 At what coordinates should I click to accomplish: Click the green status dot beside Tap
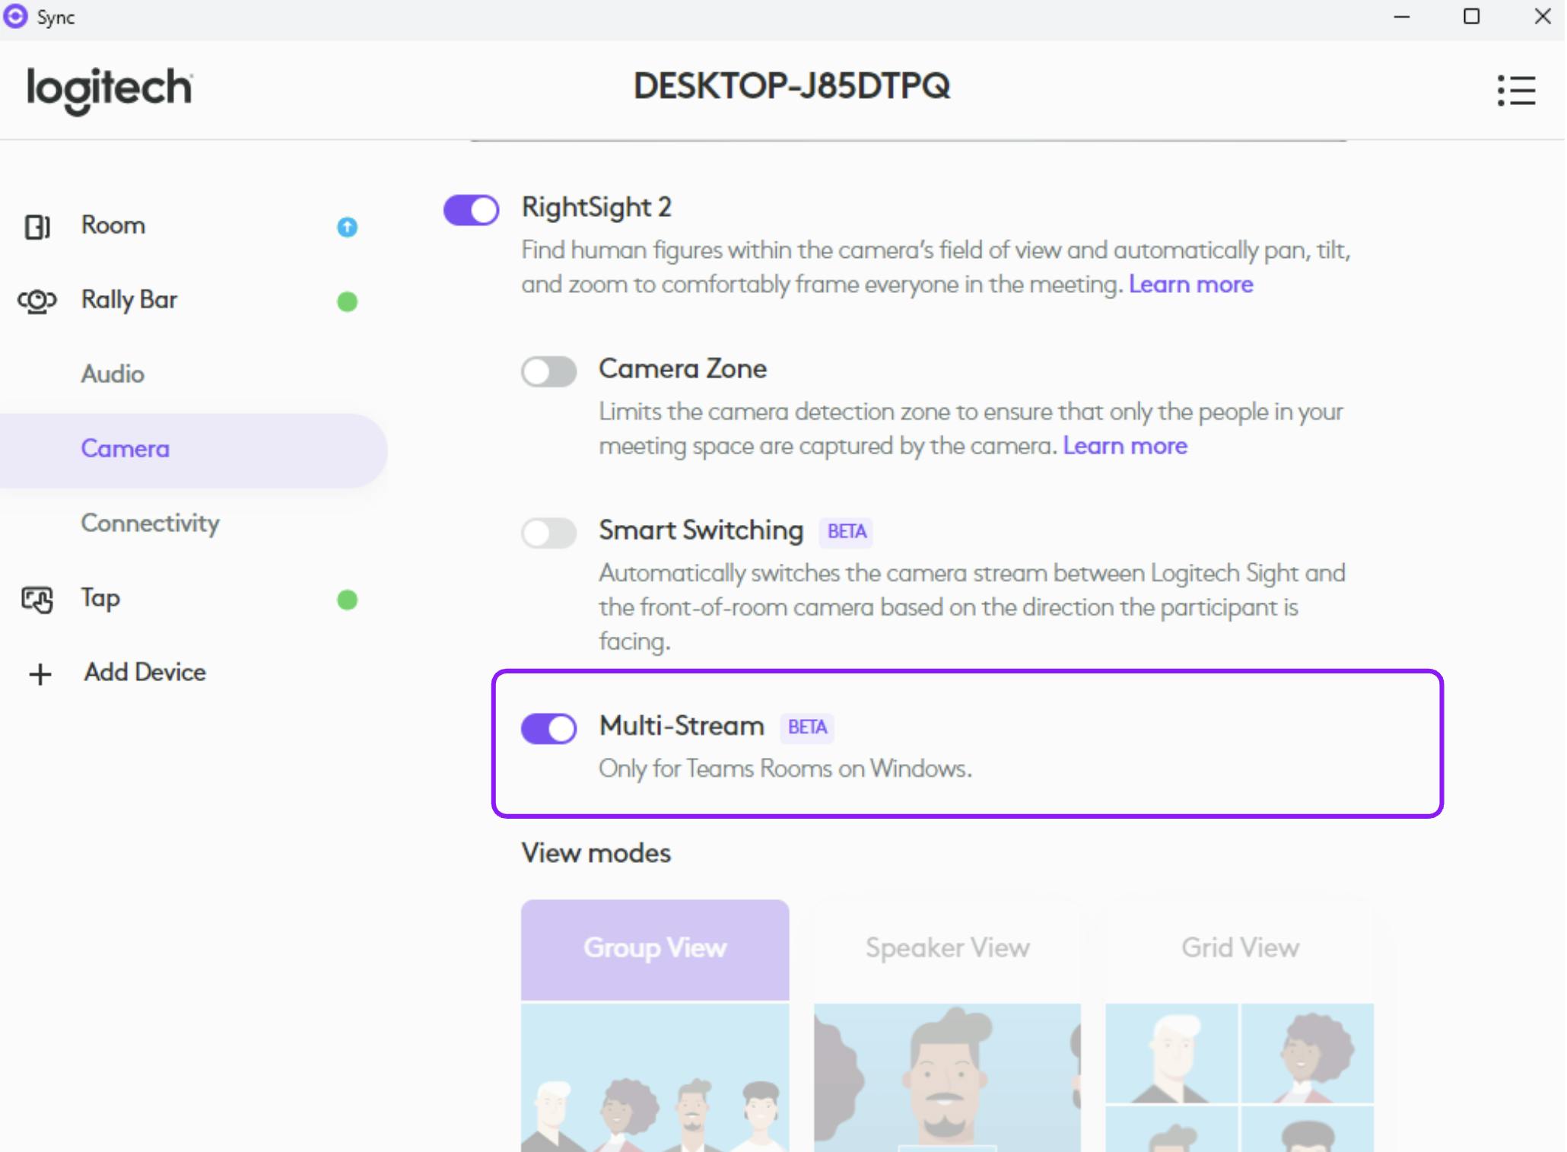coord(347,600)
